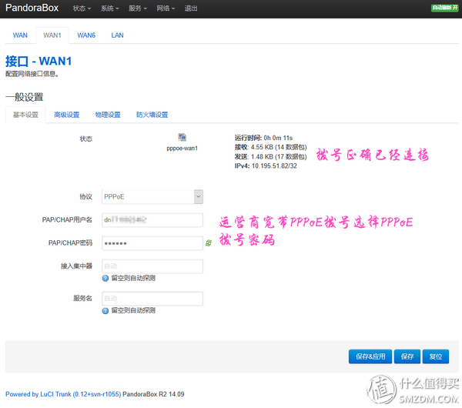Open the 协议 PPPoE protocol dropdown
The image size is (462, 408).
(152, 196)
